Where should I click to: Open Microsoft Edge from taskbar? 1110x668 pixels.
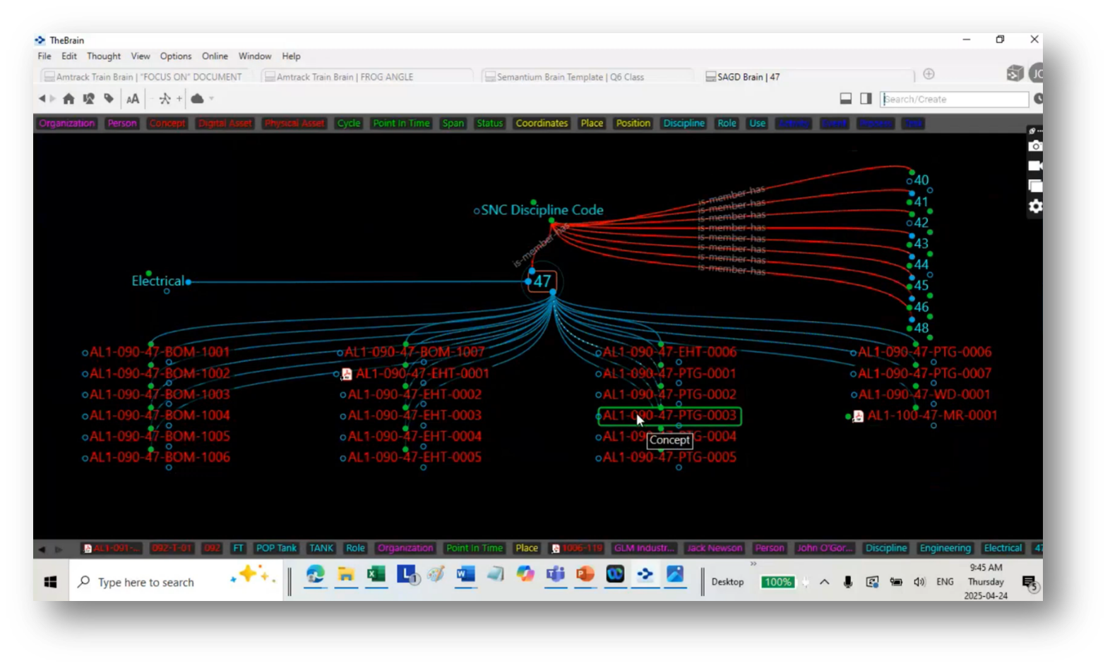coord(315,576)
